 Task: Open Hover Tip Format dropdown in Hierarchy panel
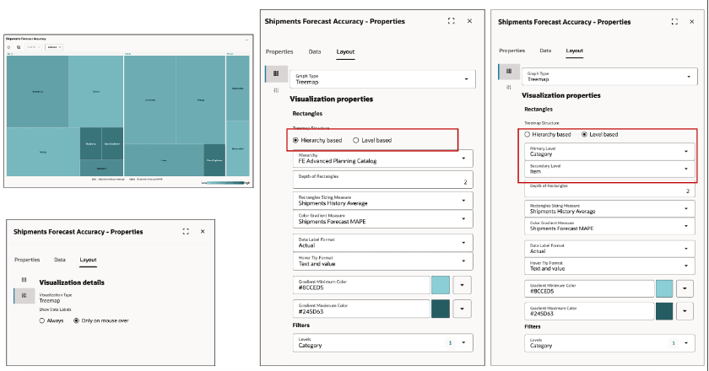click(x=383, y=261)
